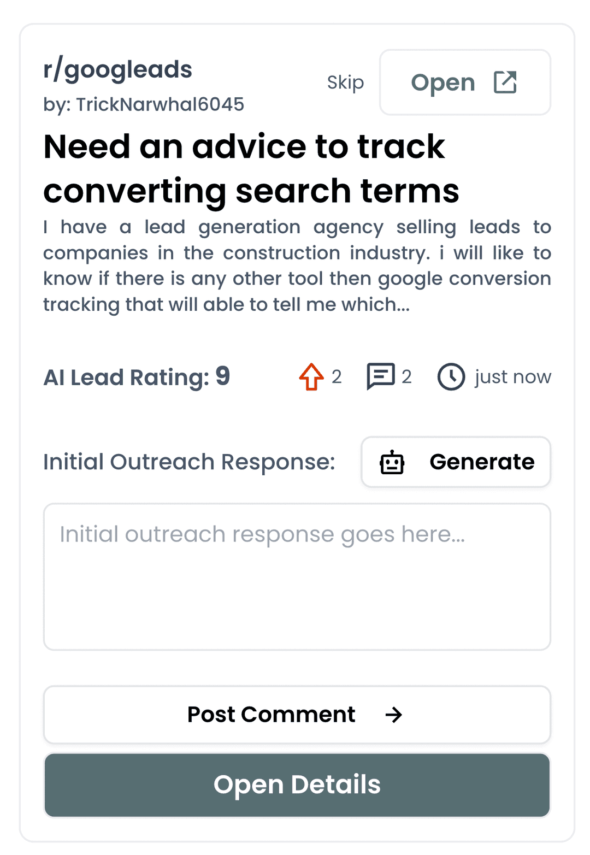Click the post title about converting search terms
The image size is (590, 855).
pyautogui.click(x=251, y=168)
